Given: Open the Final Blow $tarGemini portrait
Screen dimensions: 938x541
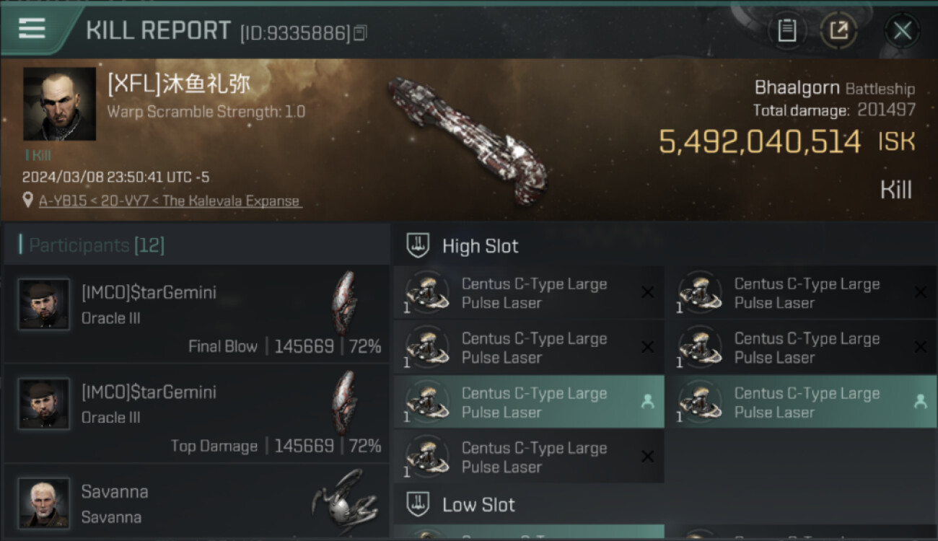Looking at the screenshot, I should [44, 304].
